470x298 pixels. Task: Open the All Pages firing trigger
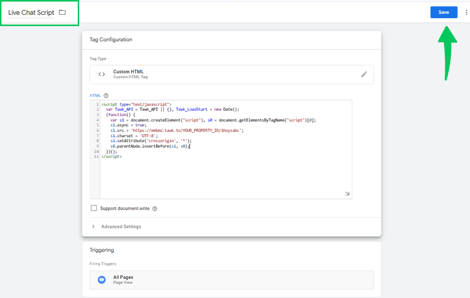tap(231, 280)
